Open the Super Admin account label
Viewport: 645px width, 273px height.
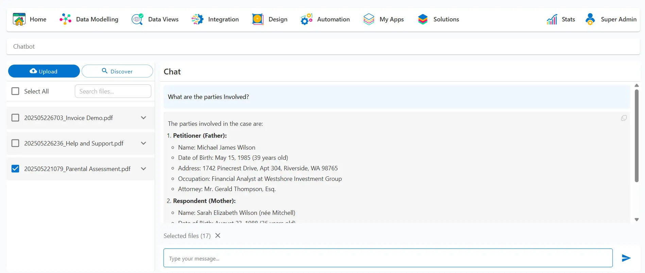click(x=619, y=19)
